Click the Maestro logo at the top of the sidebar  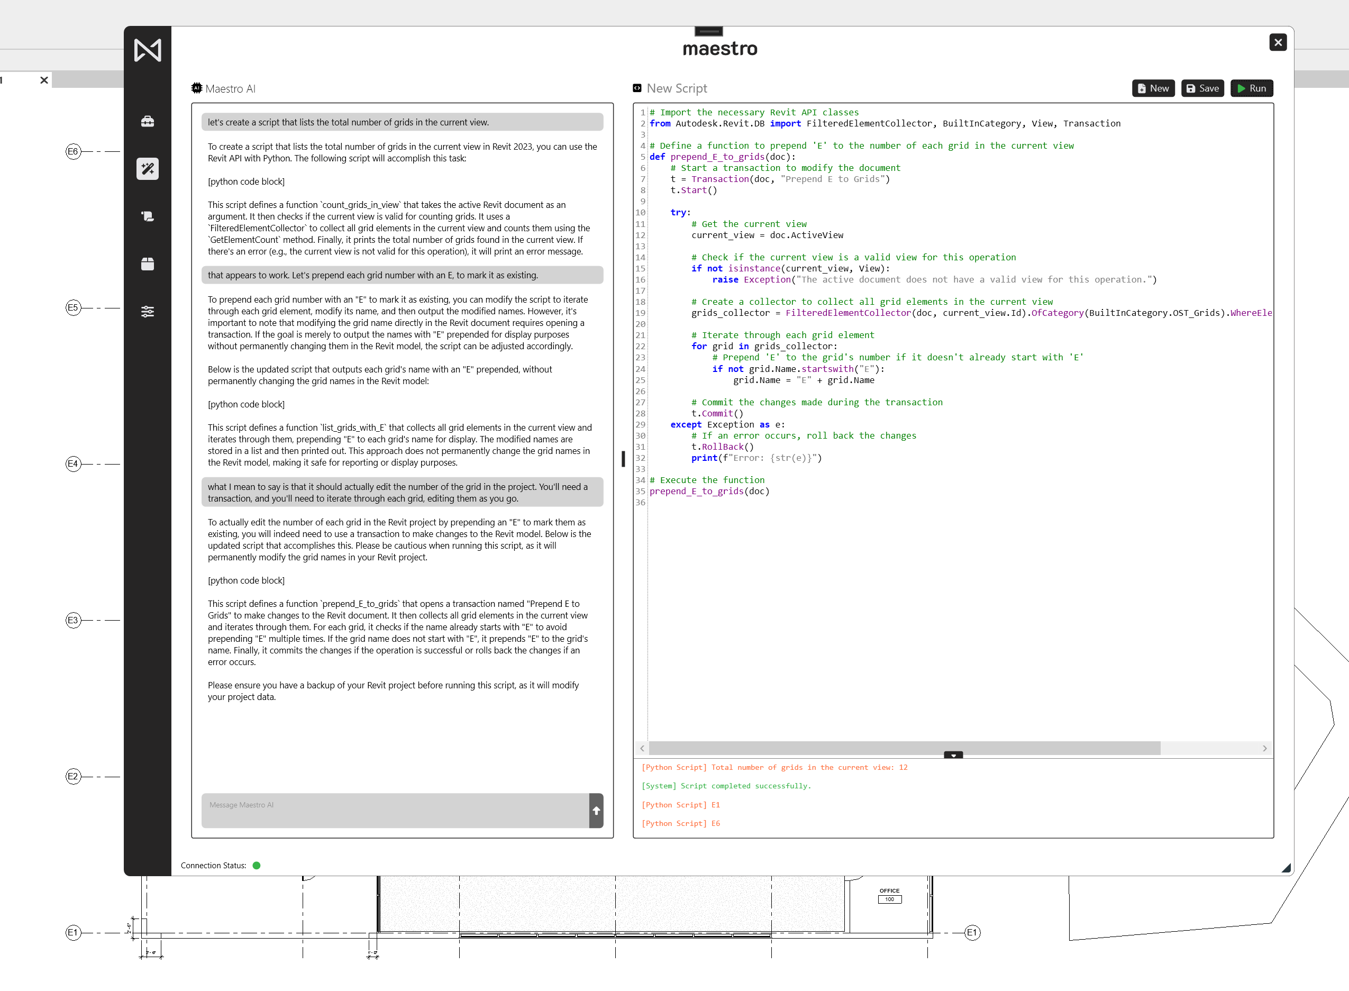pos(148,50)
